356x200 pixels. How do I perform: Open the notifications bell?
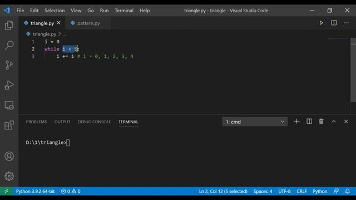click(x=348, y=191)
